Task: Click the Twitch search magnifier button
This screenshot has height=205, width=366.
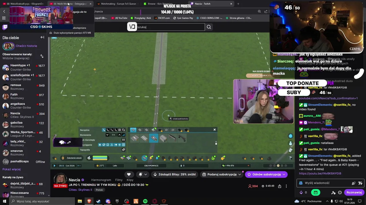Action: click(x=209, y=27)
